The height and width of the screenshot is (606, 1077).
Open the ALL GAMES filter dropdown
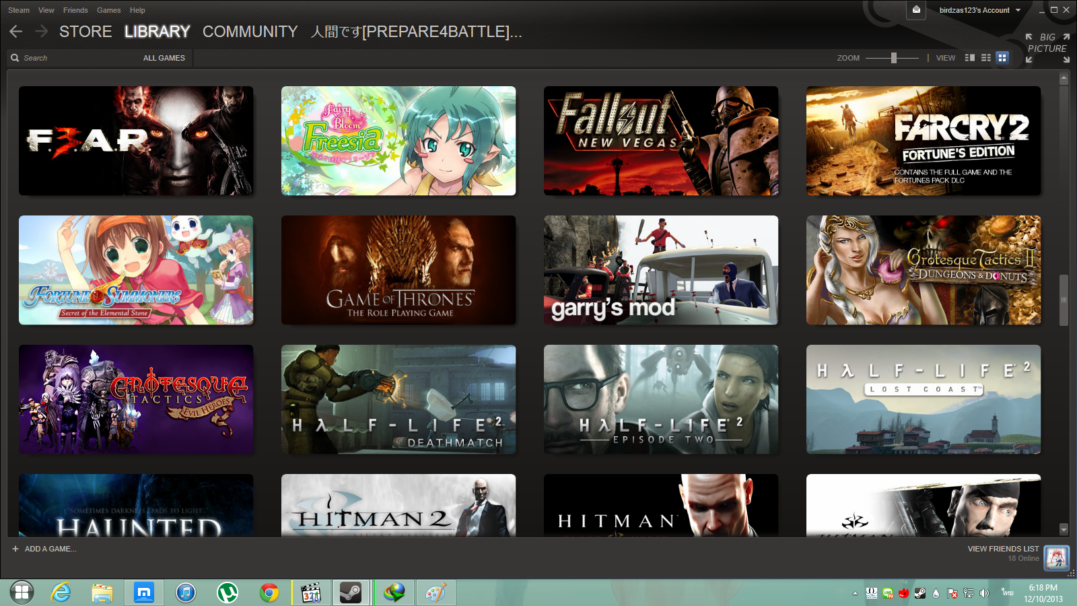[x=164, y=58]
